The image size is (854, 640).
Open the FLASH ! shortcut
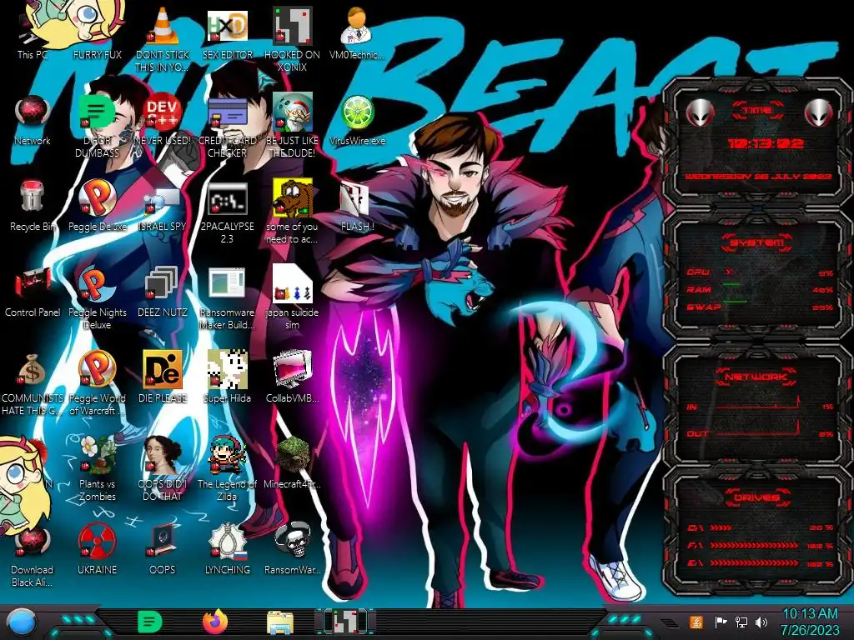(357, 207)
